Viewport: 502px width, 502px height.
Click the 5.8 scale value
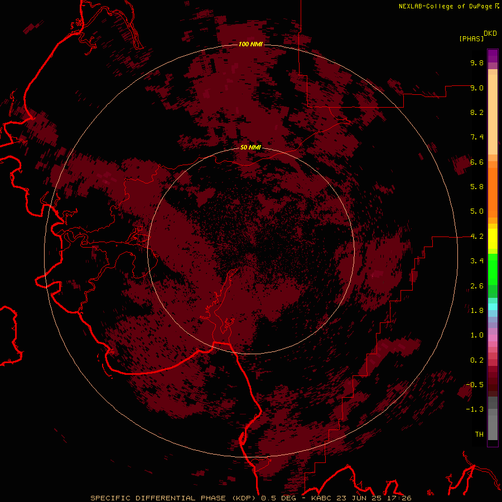tap(477, 186)
